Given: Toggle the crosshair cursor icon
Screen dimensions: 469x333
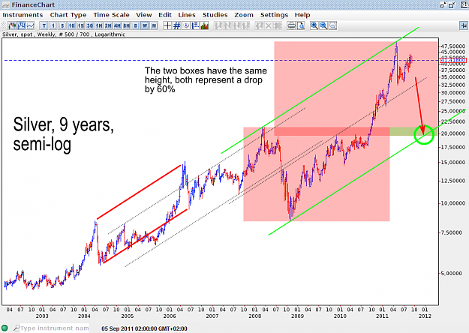Looking at the screenshot, I should tap(167, 26).
